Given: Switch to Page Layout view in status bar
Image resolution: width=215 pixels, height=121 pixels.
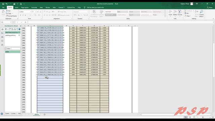Looking at the screenshot, I should 190,117.
